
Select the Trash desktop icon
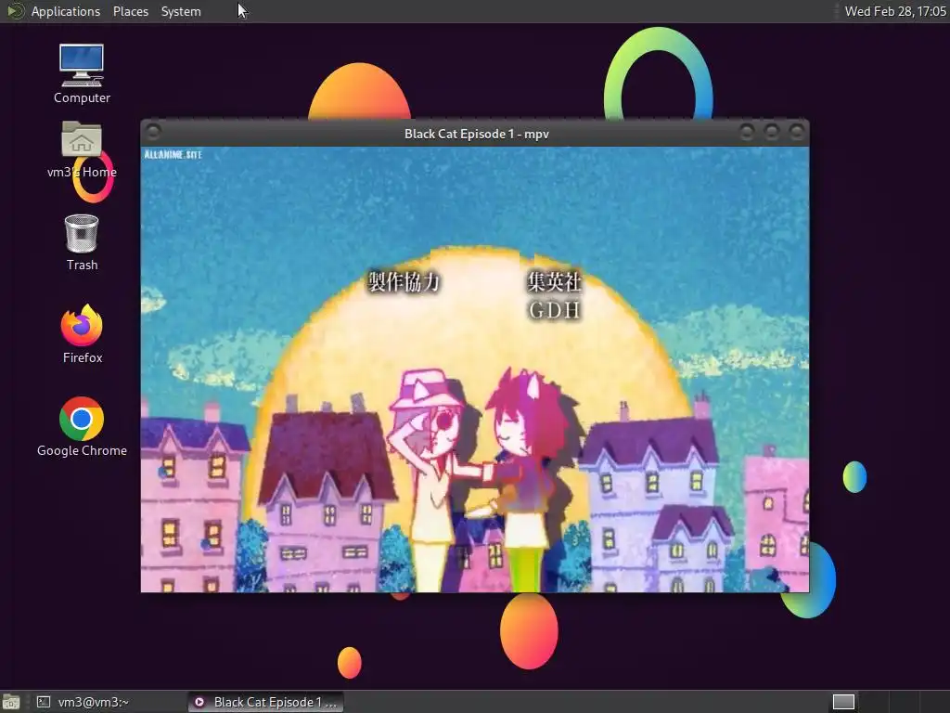click(x=82, y=242)
